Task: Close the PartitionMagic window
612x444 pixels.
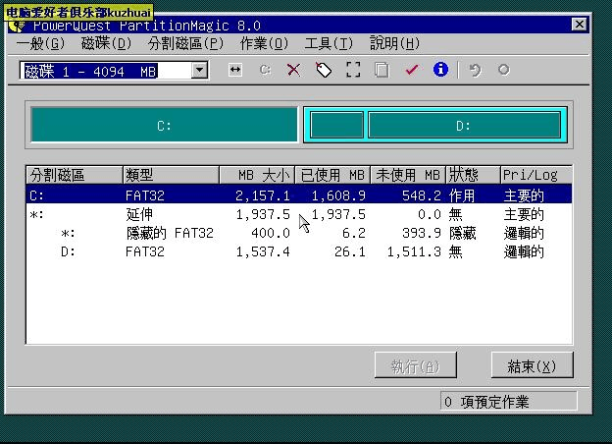Action: tap(580, 25)
